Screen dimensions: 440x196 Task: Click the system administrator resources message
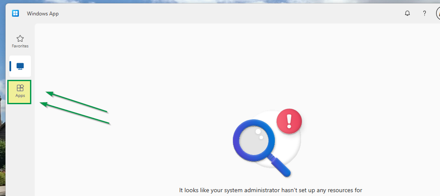[x=271, y=190]
